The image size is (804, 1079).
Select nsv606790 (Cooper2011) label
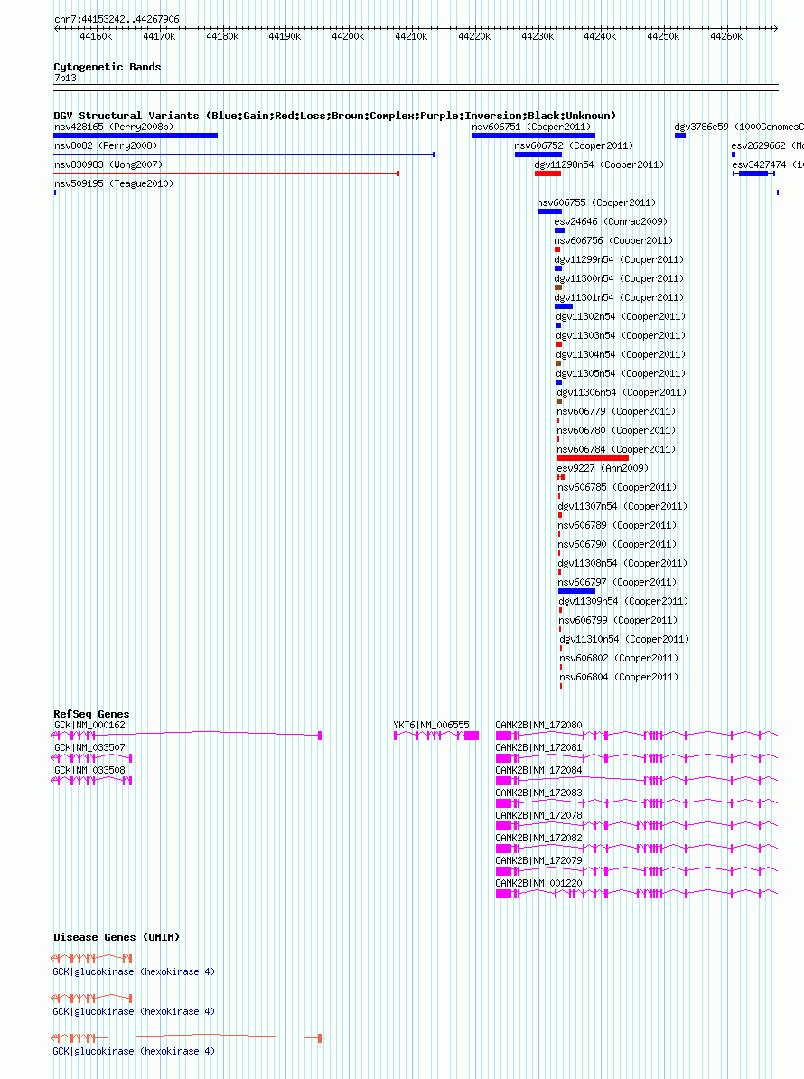617,544
